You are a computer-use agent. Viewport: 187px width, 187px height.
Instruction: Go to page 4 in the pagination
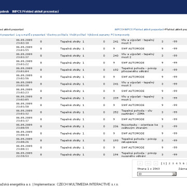(x=177, y=163)
